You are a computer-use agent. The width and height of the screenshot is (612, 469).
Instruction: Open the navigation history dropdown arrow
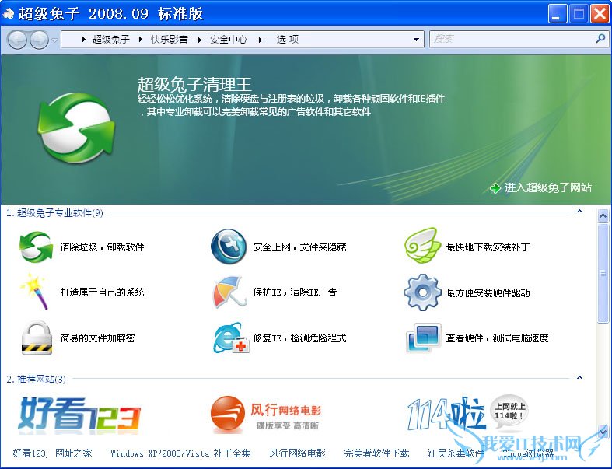pyautogui.click(x=54, y=40)
